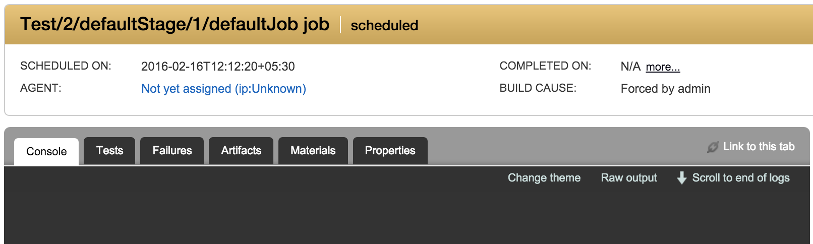Expand the 'more...' completion details link
Viewport: 813px width, 244px height.
tap(663, 67)
